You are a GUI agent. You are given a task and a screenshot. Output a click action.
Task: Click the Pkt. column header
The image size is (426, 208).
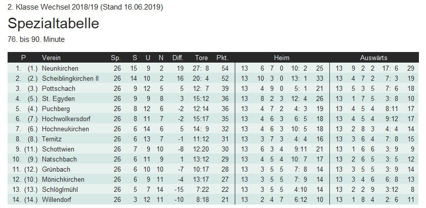coord(223,58)
